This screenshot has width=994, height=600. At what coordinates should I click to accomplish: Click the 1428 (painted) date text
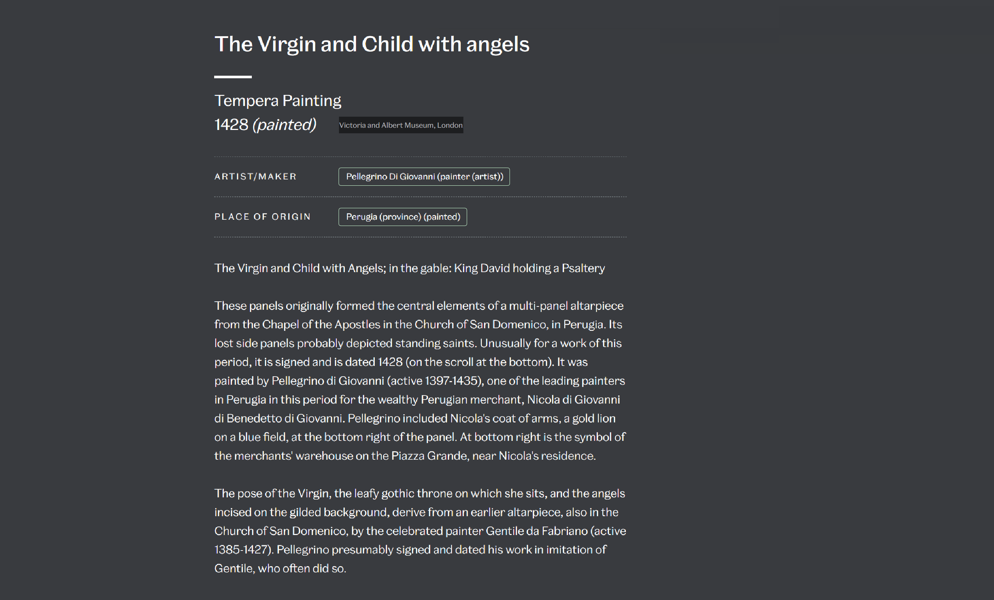coord(265,125)
